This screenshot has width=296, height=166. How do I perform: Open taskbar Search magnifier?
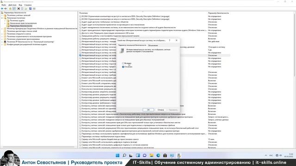coord(124,155)
